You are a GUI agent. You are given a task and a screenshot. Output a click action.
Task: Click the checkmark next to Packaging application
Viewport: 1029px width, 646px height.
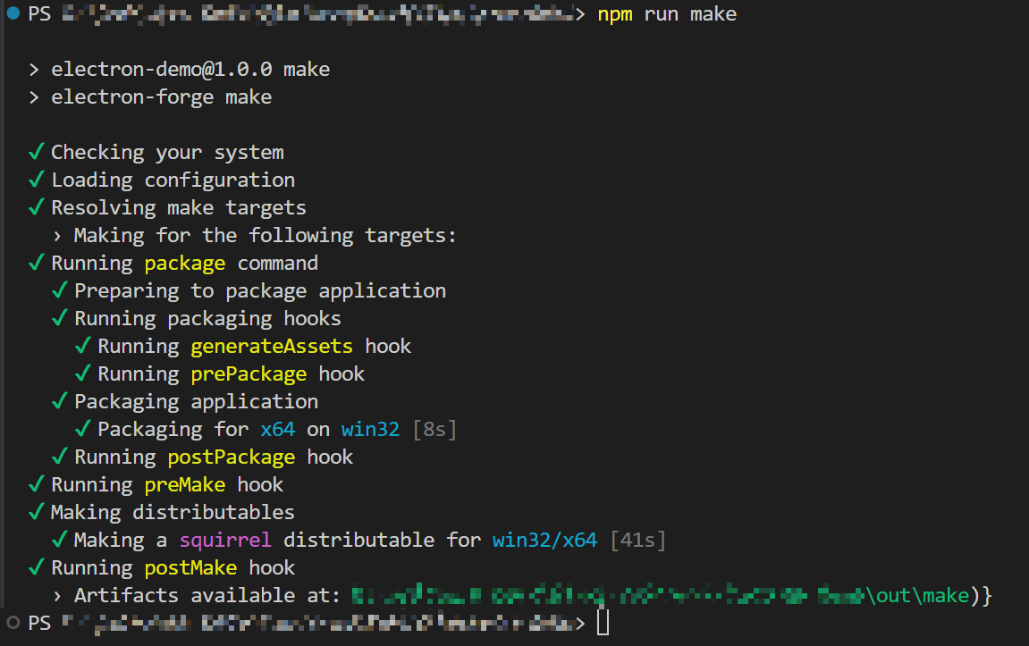tap(60, 401)
